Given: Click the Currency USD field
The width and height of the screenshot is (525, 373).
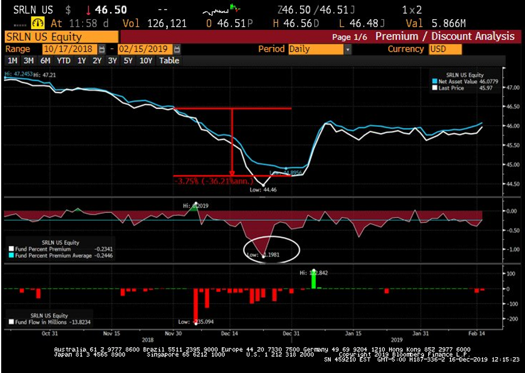Looking at the screenshot, I should tap(445, 49).
